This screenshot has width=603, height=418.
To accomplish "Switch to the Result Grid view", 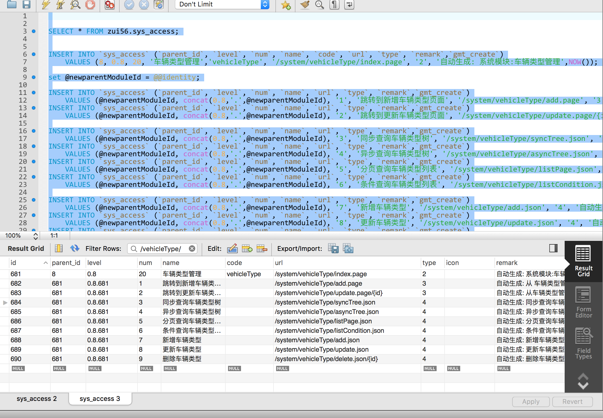I will [x=584, y=261].
